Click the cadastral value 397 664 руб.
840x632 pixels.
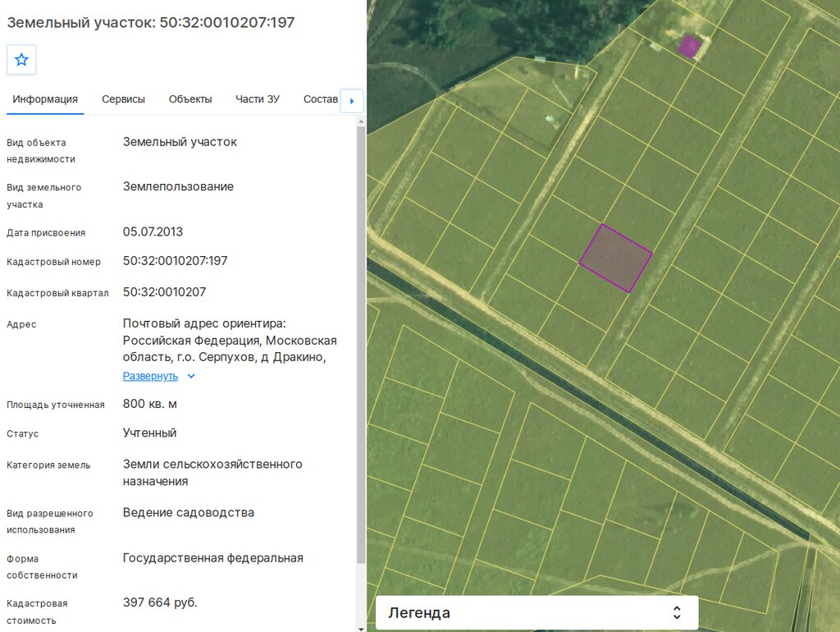160,602
